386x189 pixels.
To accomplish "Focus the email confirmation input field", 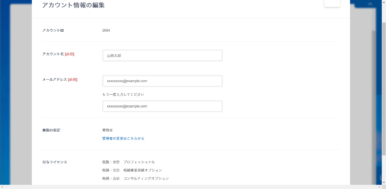I will click(162, 106).
